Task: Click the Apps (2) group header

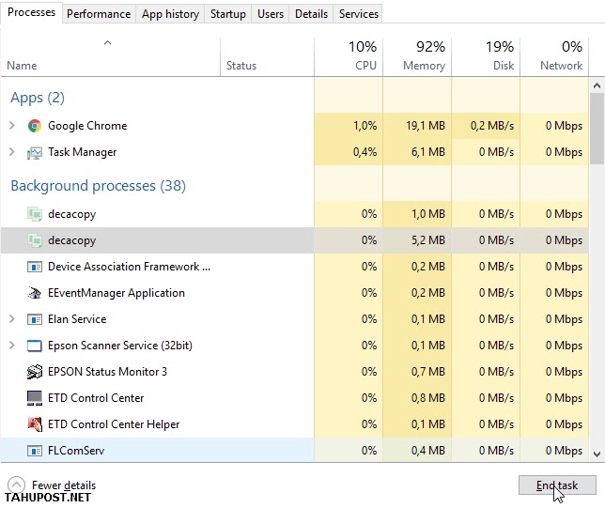Action: 38,98
